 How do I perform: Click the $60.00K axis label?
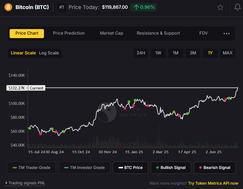pyautogui.click(x=18, y=131)
